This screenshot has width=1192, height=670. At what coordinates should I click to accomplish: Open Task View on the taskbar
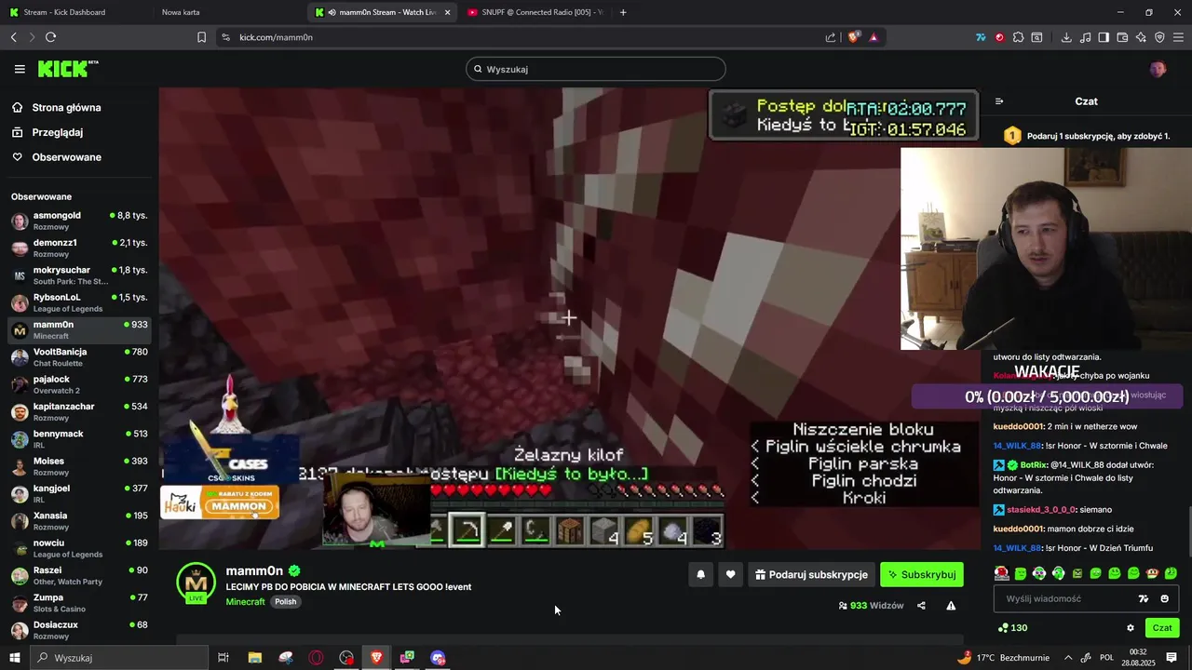[223, 658]
